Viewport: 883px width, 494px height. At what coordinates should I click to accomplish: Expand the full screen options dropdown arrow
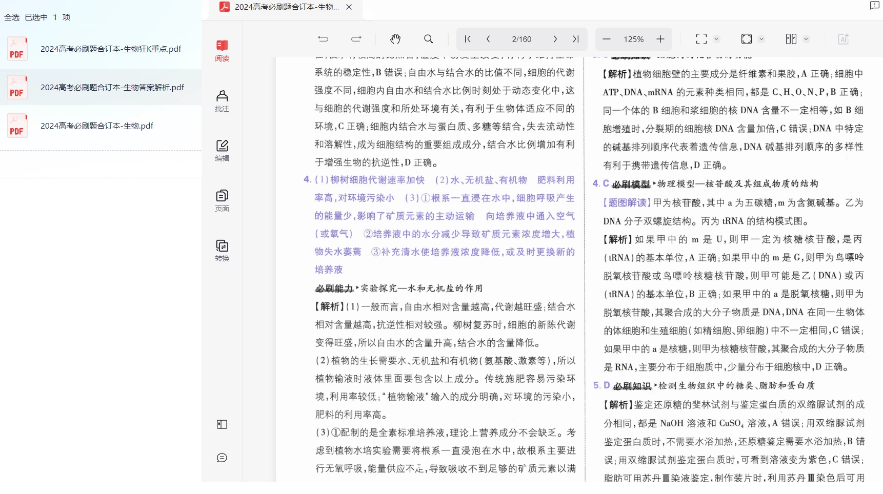pos(717,39)
